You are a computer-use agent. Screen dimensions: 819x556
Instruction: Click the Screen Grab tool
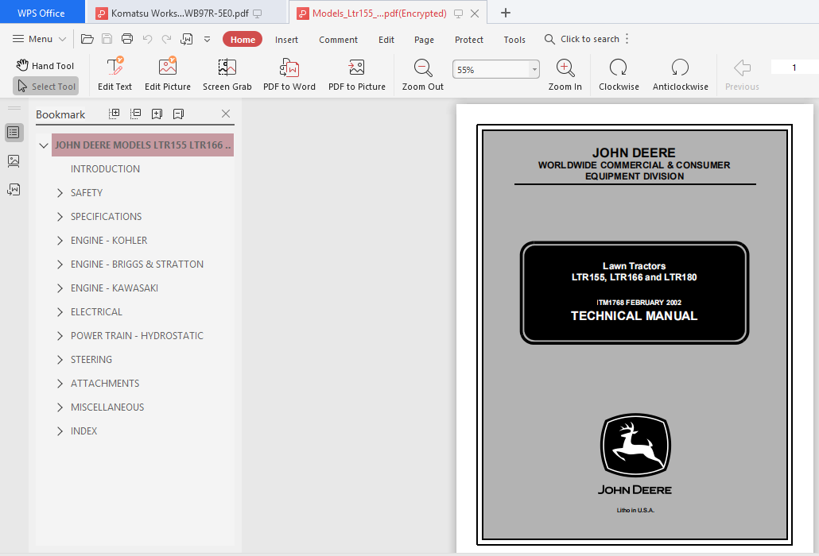pos(227,74)
